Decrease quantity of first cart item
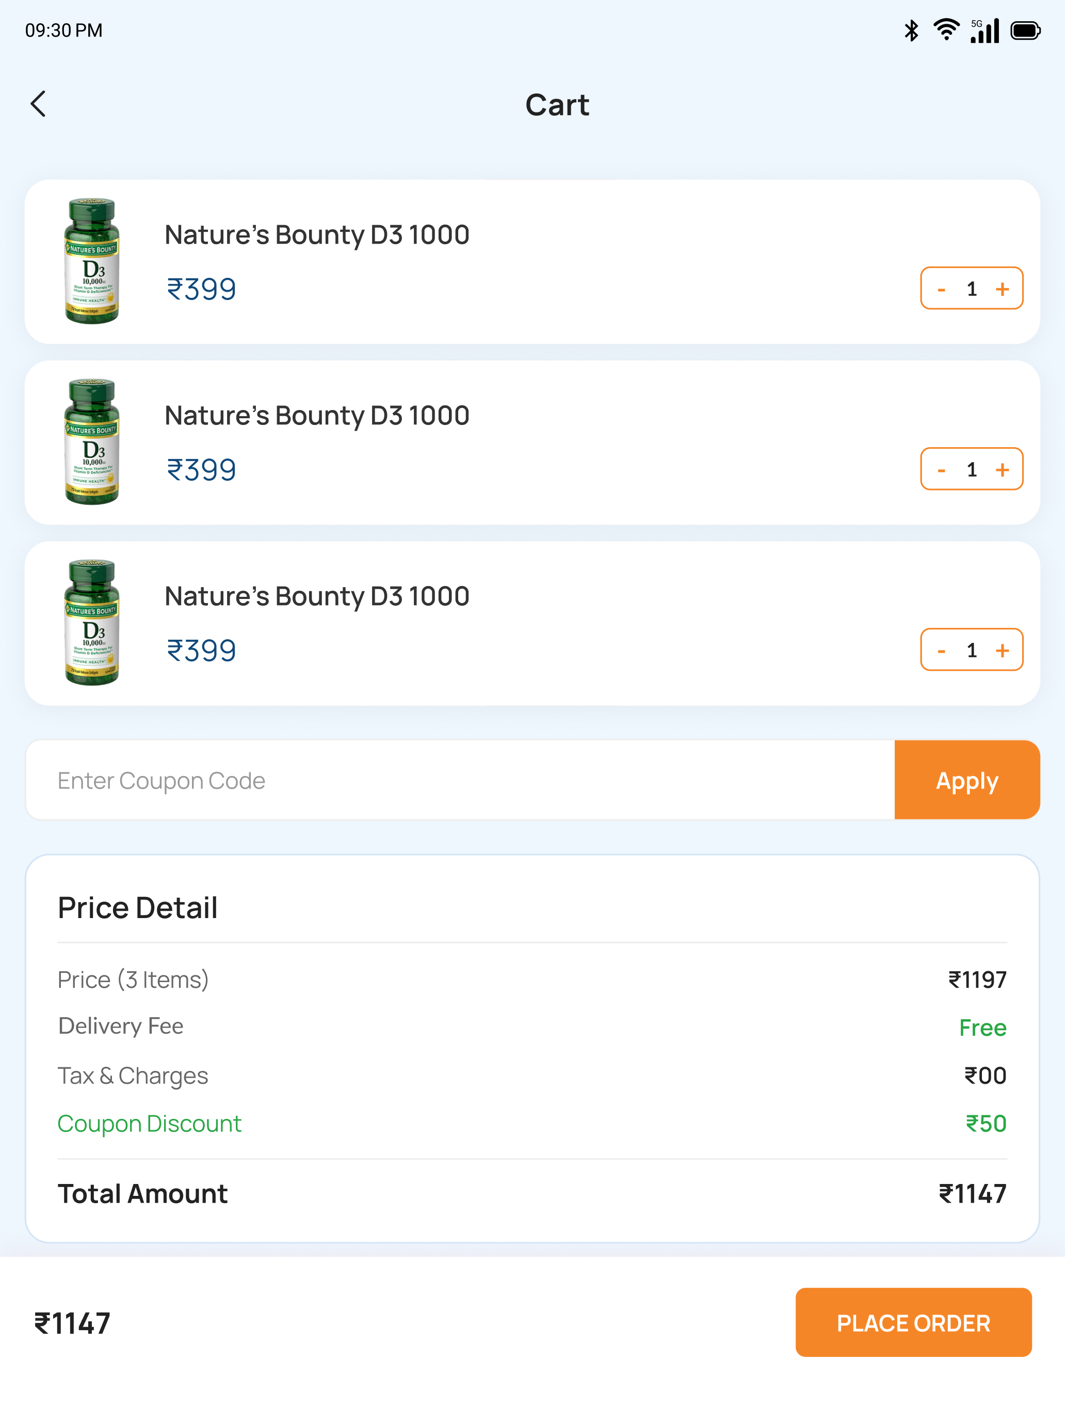The image size is (1065, 1421). pyautogui.click(x=941, y=289)
